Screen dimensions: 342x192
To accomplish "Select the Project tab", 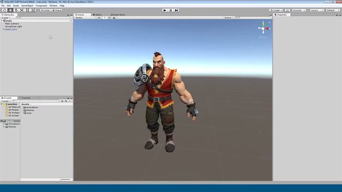I will click(9, 98).
